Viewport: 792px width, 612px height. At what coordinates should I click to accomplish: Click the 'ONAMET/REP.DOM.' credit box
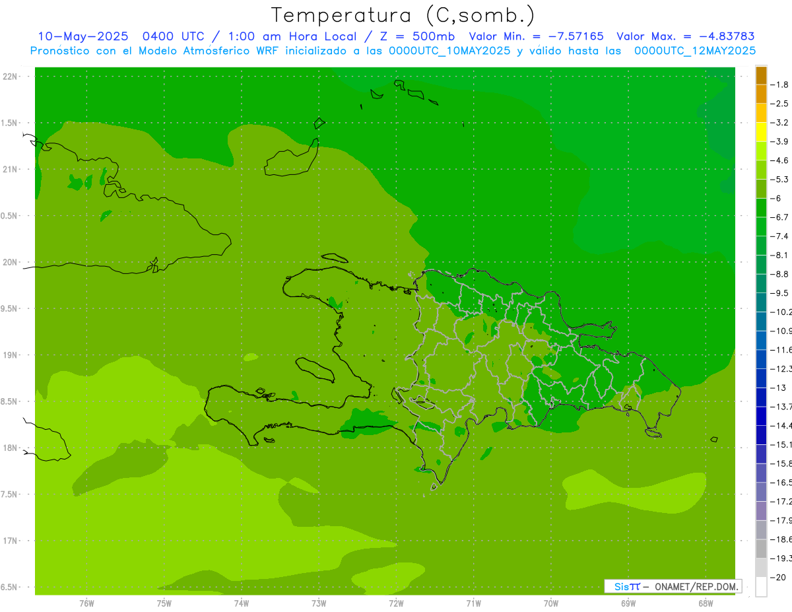(673, 586)
